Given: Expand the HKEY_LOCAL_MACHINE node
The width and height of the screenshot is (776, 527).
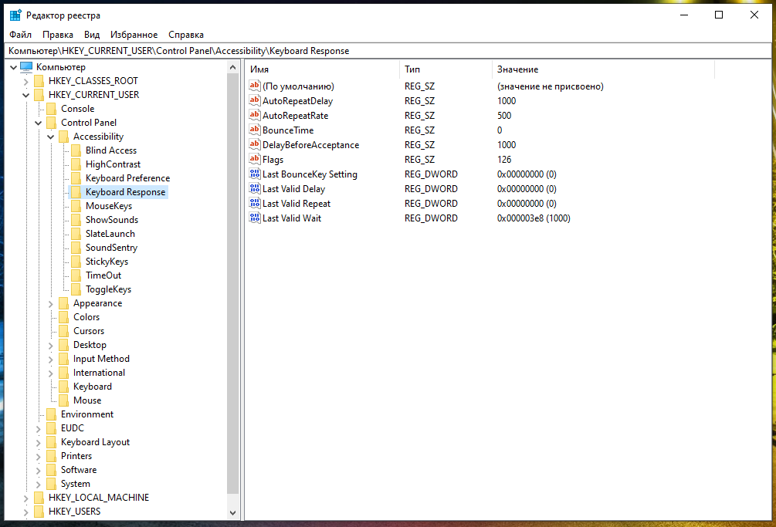Looking at the screenshot, I should click(x=25, y=498).
